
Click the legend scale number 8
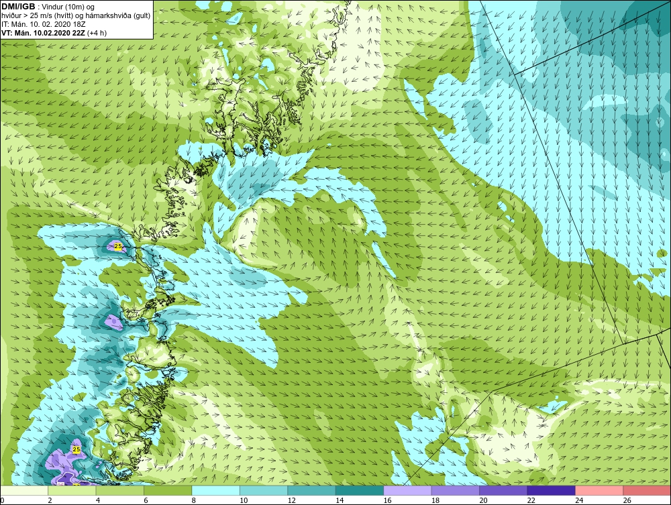(x=193, y=500)
